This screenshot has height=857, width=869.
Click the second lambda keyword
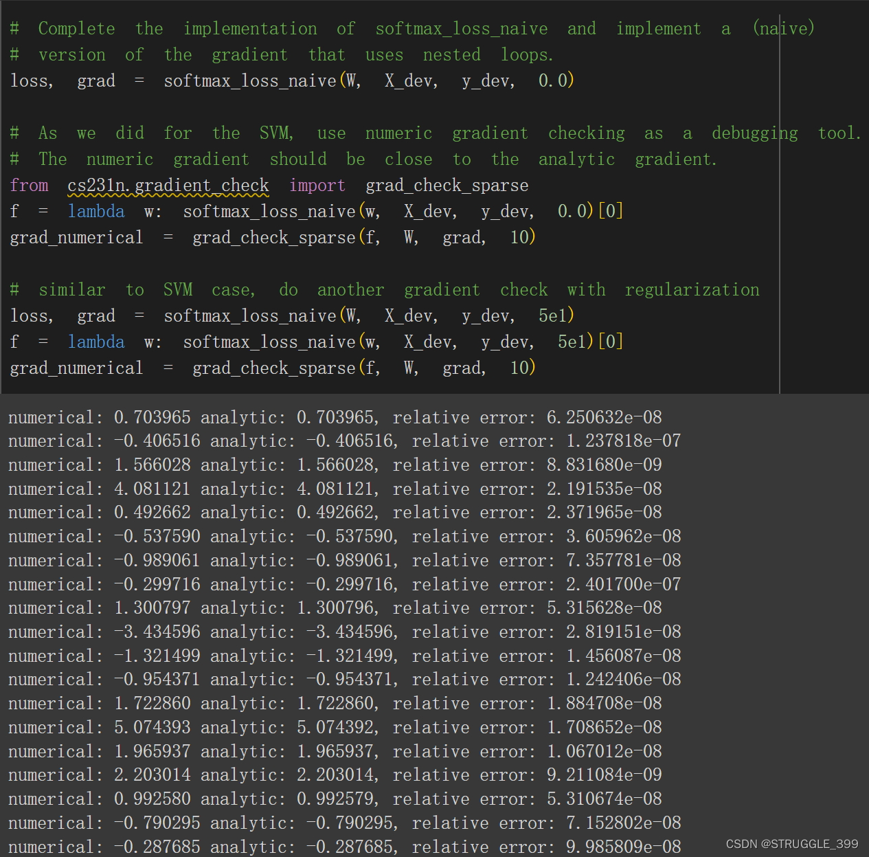pyautogui.click(x=96, y=342)
